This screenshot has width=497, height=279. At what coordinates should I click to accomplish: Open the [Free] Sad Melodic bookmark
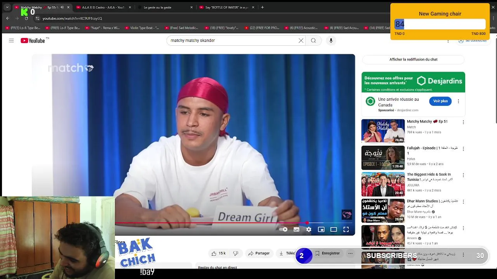click(181, 28)
